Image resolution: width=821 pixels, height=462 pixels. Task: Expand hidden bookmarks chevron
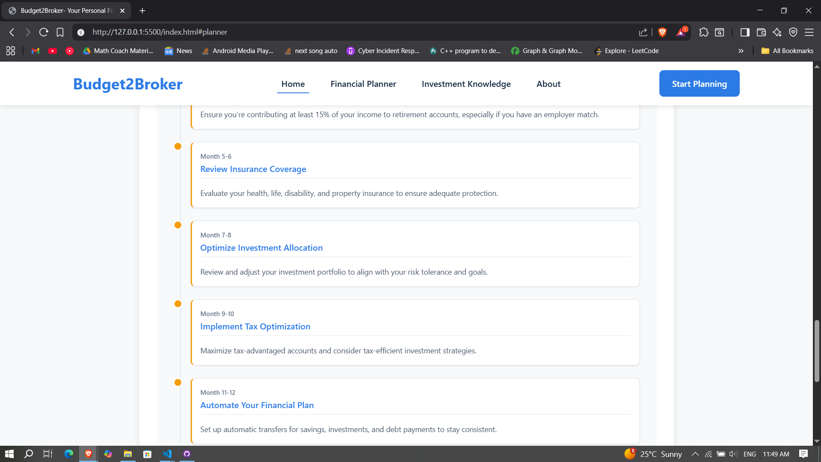741,51
